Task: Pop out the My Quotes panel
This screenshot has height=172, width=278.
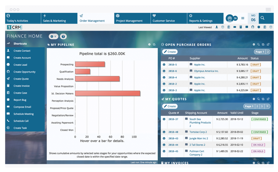Action: tap(268, 99)
